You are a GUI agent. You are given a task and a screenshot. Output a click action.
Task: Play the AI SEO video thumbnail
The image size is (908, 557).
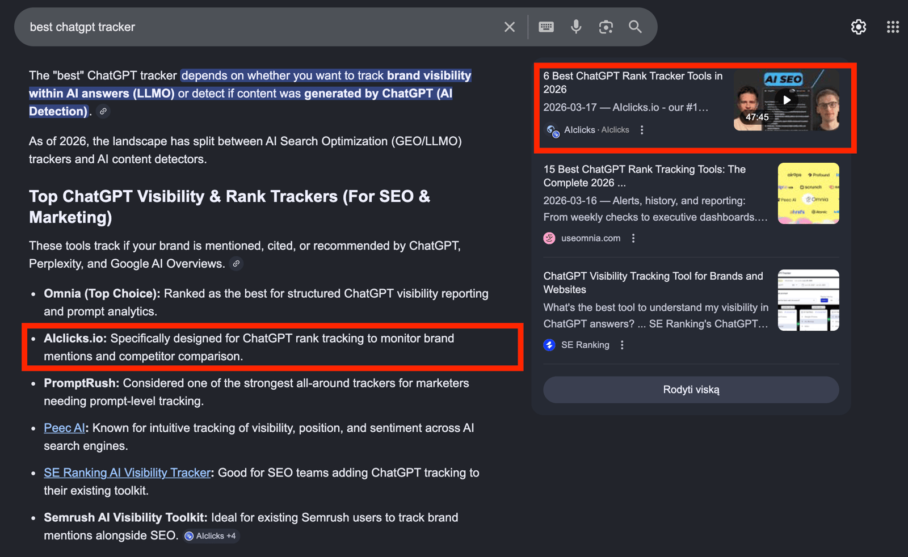[786, 100]
